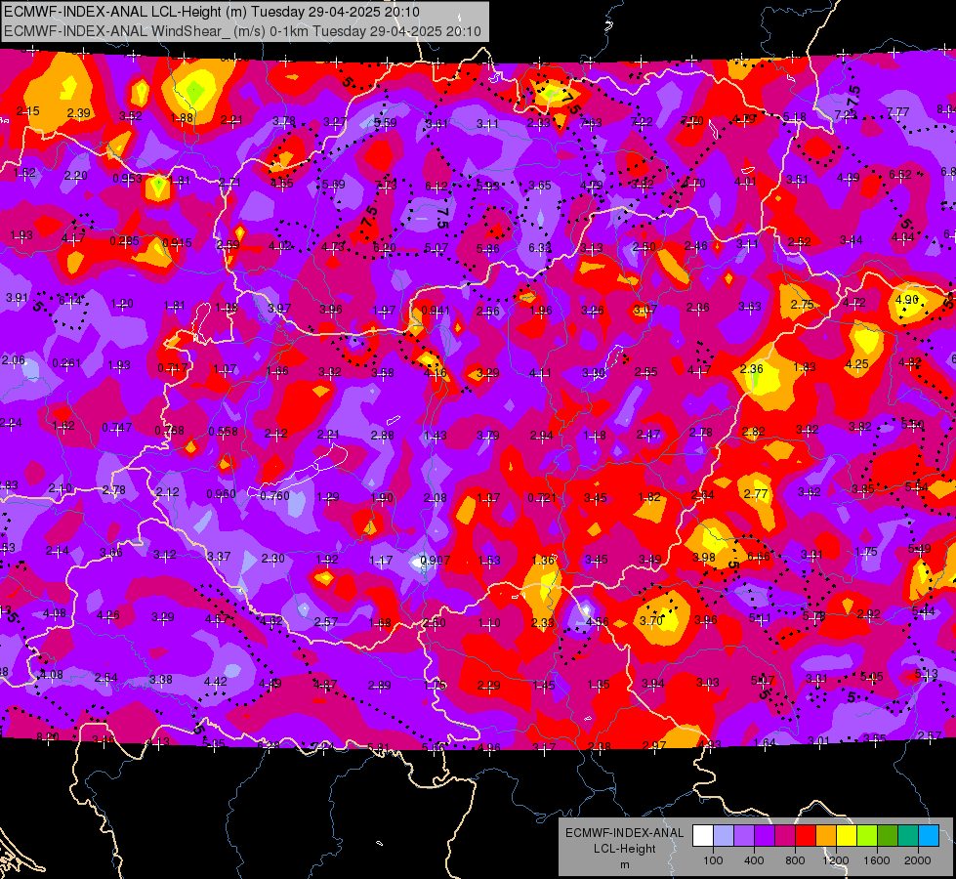The height and width of the screenshot is (879, 956).
Task: Click the wind shear value 2.77
Action: (x=756, y=493)
